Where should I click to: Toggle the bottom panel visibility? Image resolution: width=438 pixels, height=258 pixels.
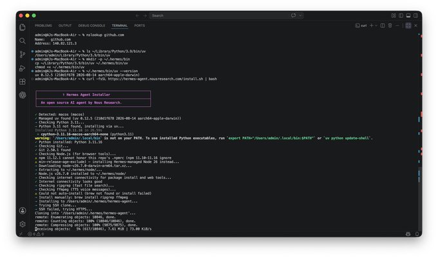coord(408,15)
